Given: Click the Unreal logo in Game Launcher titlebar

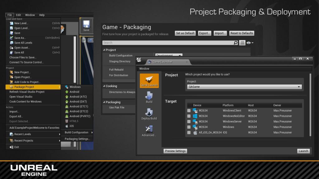Looking at the screenshot, I should [x=139, y=60].
